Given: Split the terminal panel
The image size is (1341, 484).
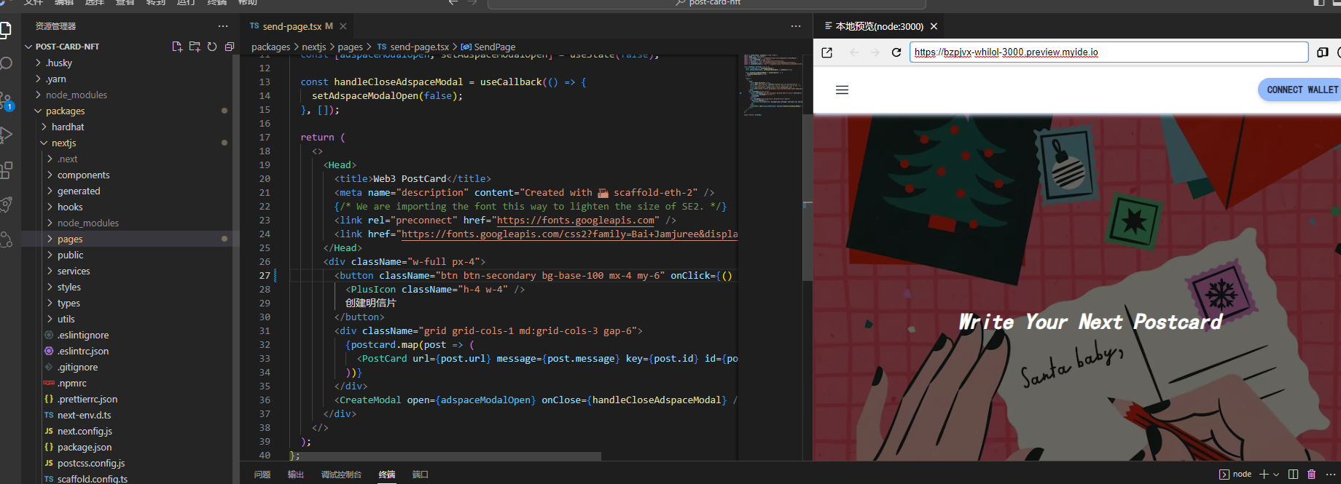Looking at the screenshot, I should click(x=1294, y=474).
